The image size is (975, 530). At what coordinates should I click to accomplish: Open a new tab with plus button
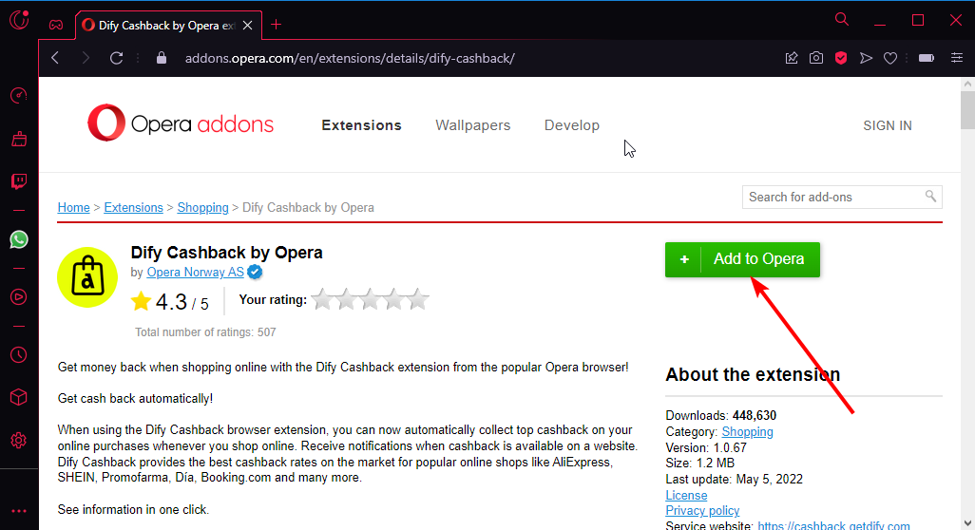pyautogui.click(x=277, y=25)
